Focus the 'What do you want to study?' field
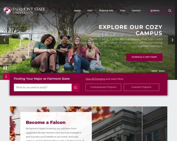Image resolution: width=177 pixels, height=141 pixels. pos(43,88)
